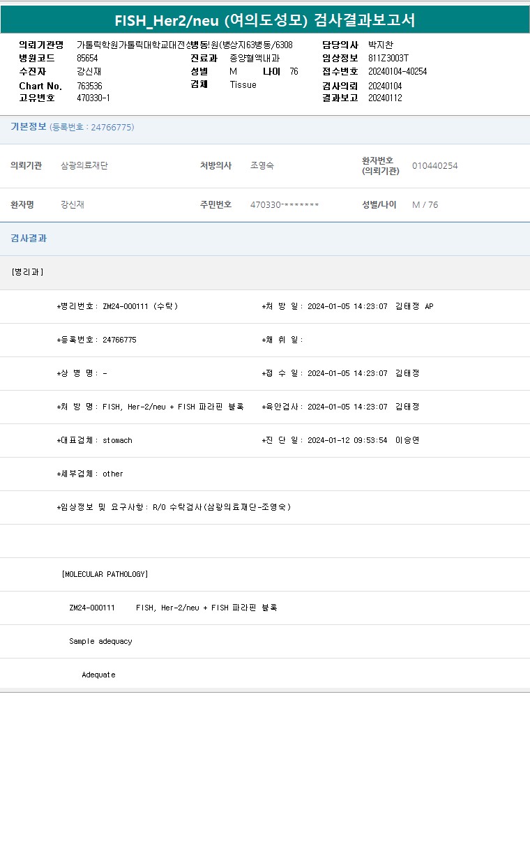Click the patient number 010440254

(x=434, y=166)
